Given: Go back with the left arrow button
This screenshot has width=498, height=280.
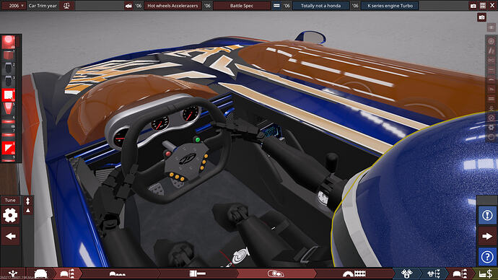Looking at the screenshot, I should click(11, 236).
